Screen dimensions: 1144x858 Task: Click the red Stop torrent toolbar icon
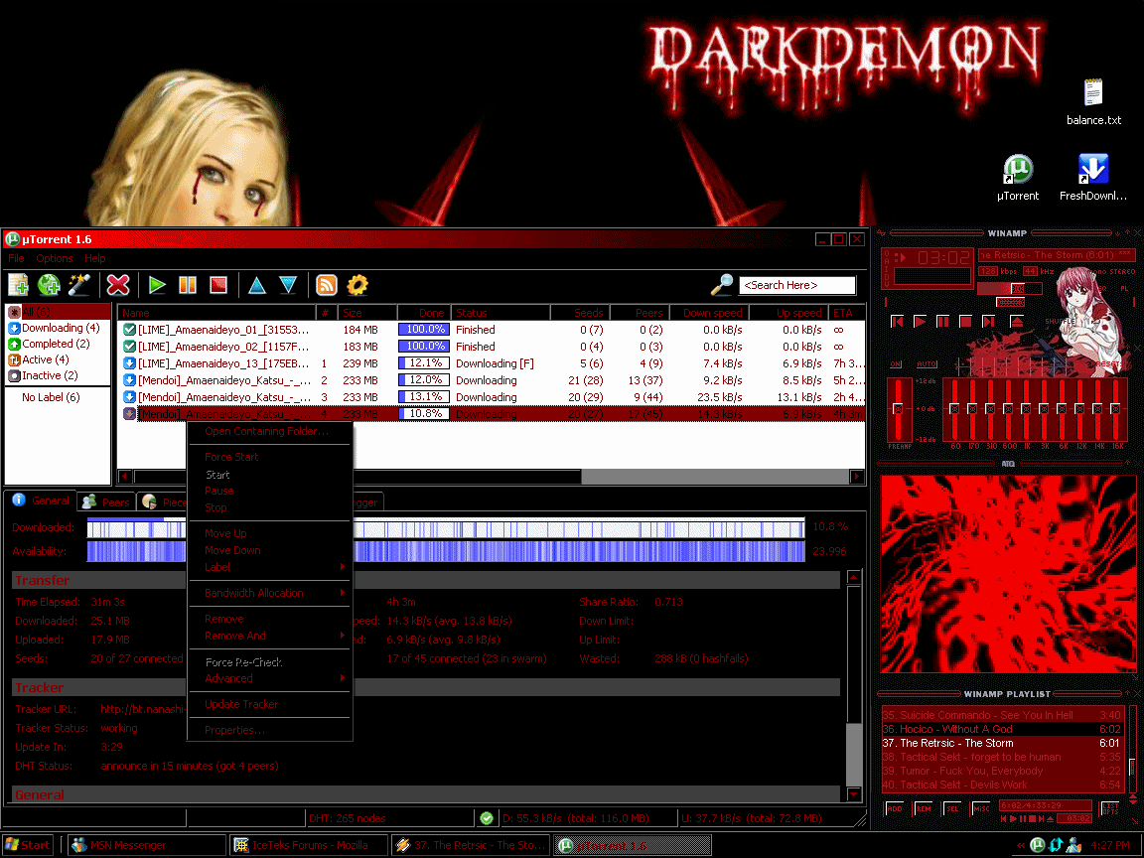218,285
